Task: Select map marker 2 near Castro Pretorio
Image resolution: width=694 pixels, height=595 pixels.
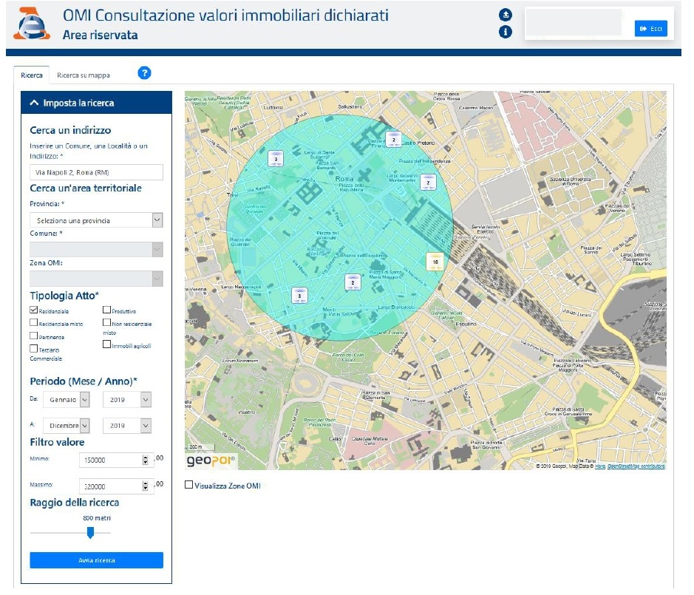Action: tap(393, 140)
